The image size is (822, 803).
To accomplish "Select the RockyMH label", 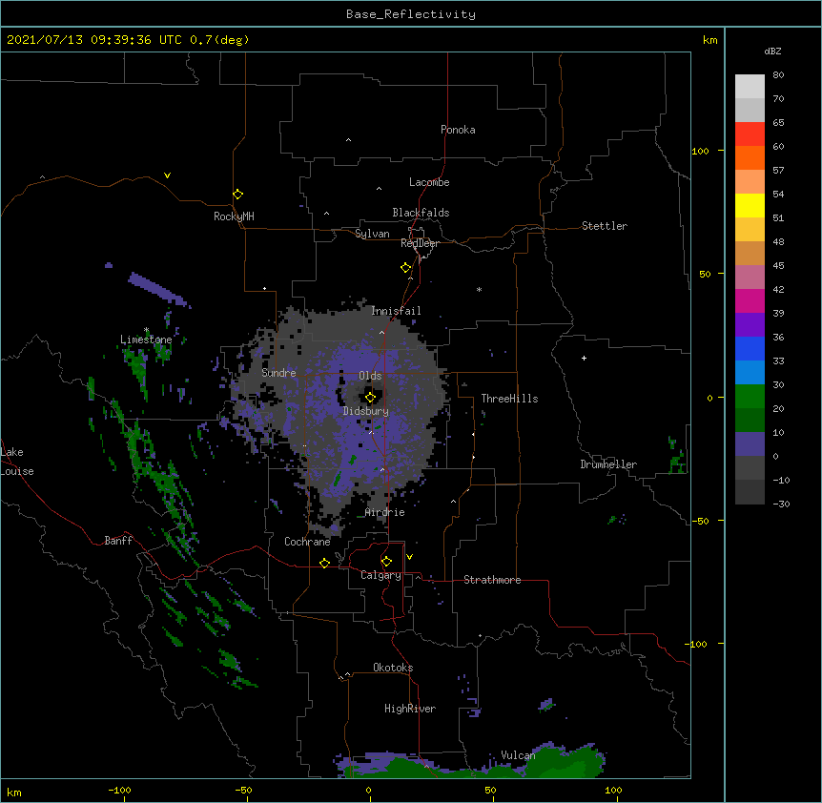I will (x=234, y=216).
